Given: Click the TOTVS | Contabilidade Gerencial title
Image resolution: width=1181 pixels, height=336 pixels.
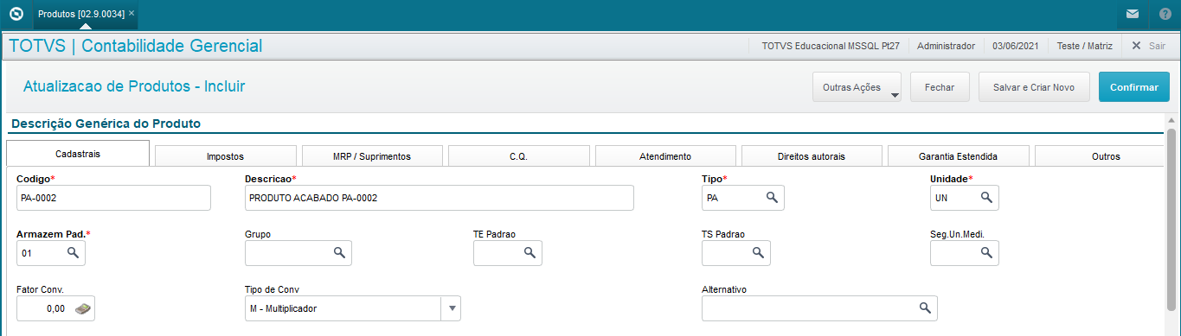Looking at the screenshot, I should point(135,46).
